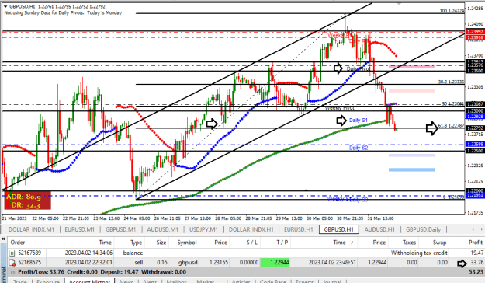Open the GBPUSD,Daily chart tab

423,229
